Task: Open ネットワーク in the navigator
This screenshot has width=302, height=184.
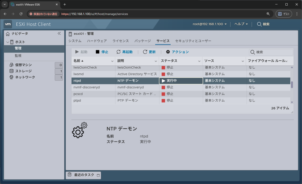Action: pos(25,77)
